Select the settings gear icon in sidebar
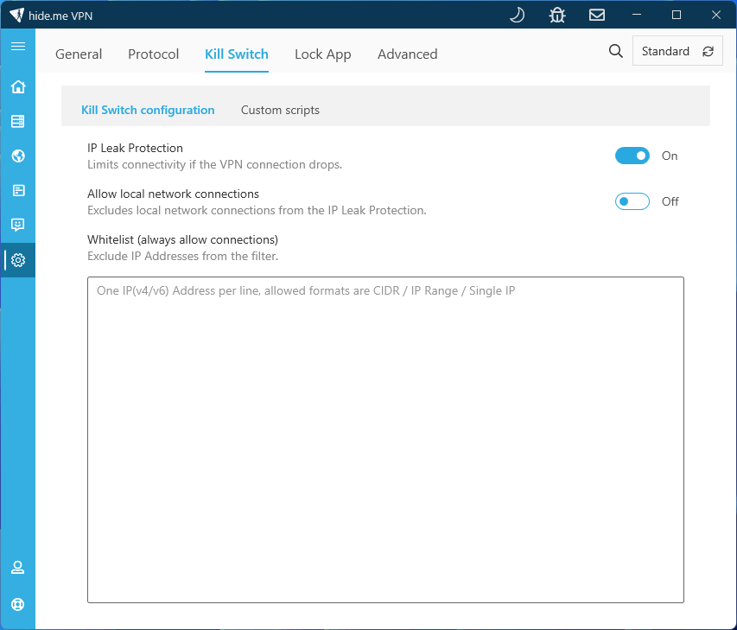 click(x=18, y=260)
